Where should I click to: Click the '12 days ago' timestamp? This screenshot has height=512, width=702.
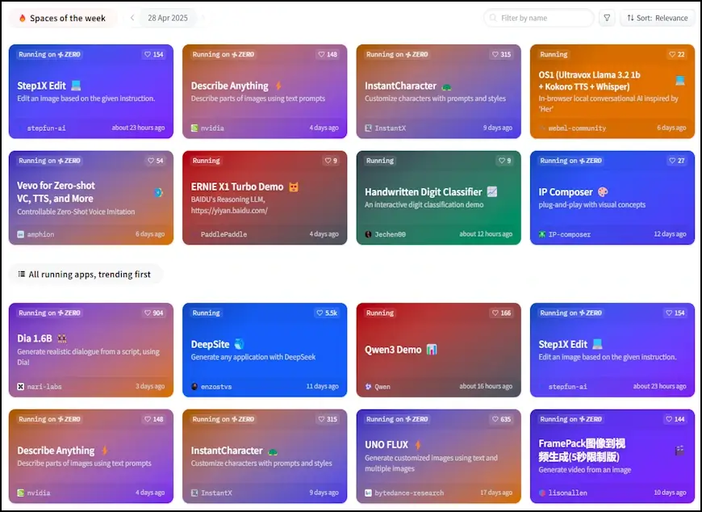click(x=670, y=234)
